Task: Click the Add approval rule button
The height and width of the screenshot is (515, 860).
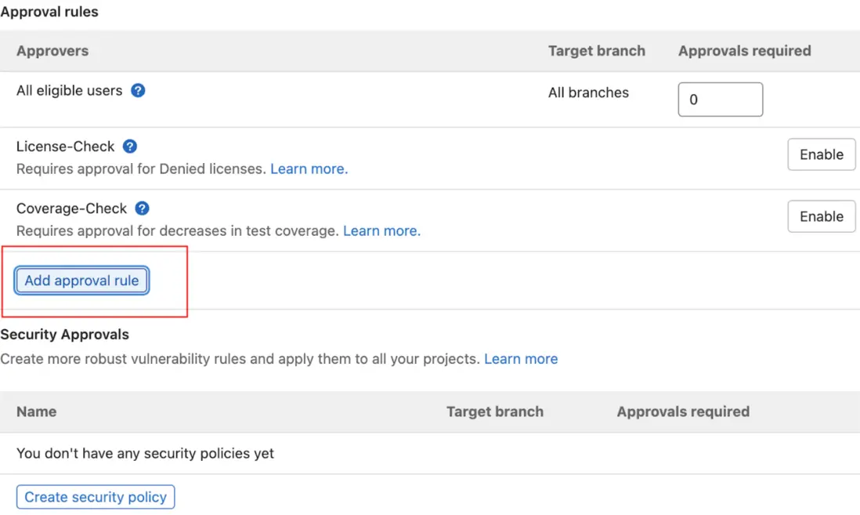Action: point(81,281)
